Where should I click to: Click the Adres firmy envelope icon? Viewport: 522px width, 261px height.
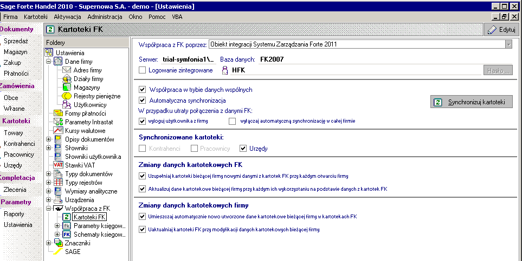(x=67, y=70)
